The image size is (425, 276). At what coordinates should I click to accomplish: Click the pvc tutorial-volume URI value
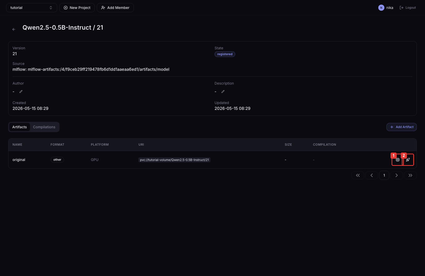[174, 160]
